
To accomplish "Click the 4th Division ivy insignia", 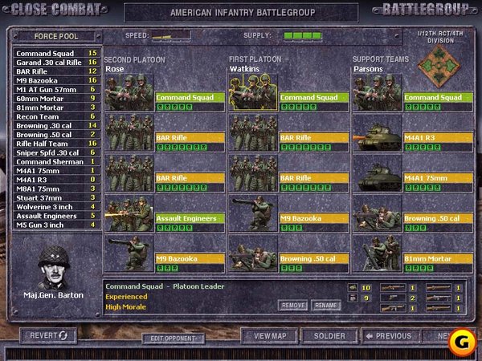I will [439, 67].
